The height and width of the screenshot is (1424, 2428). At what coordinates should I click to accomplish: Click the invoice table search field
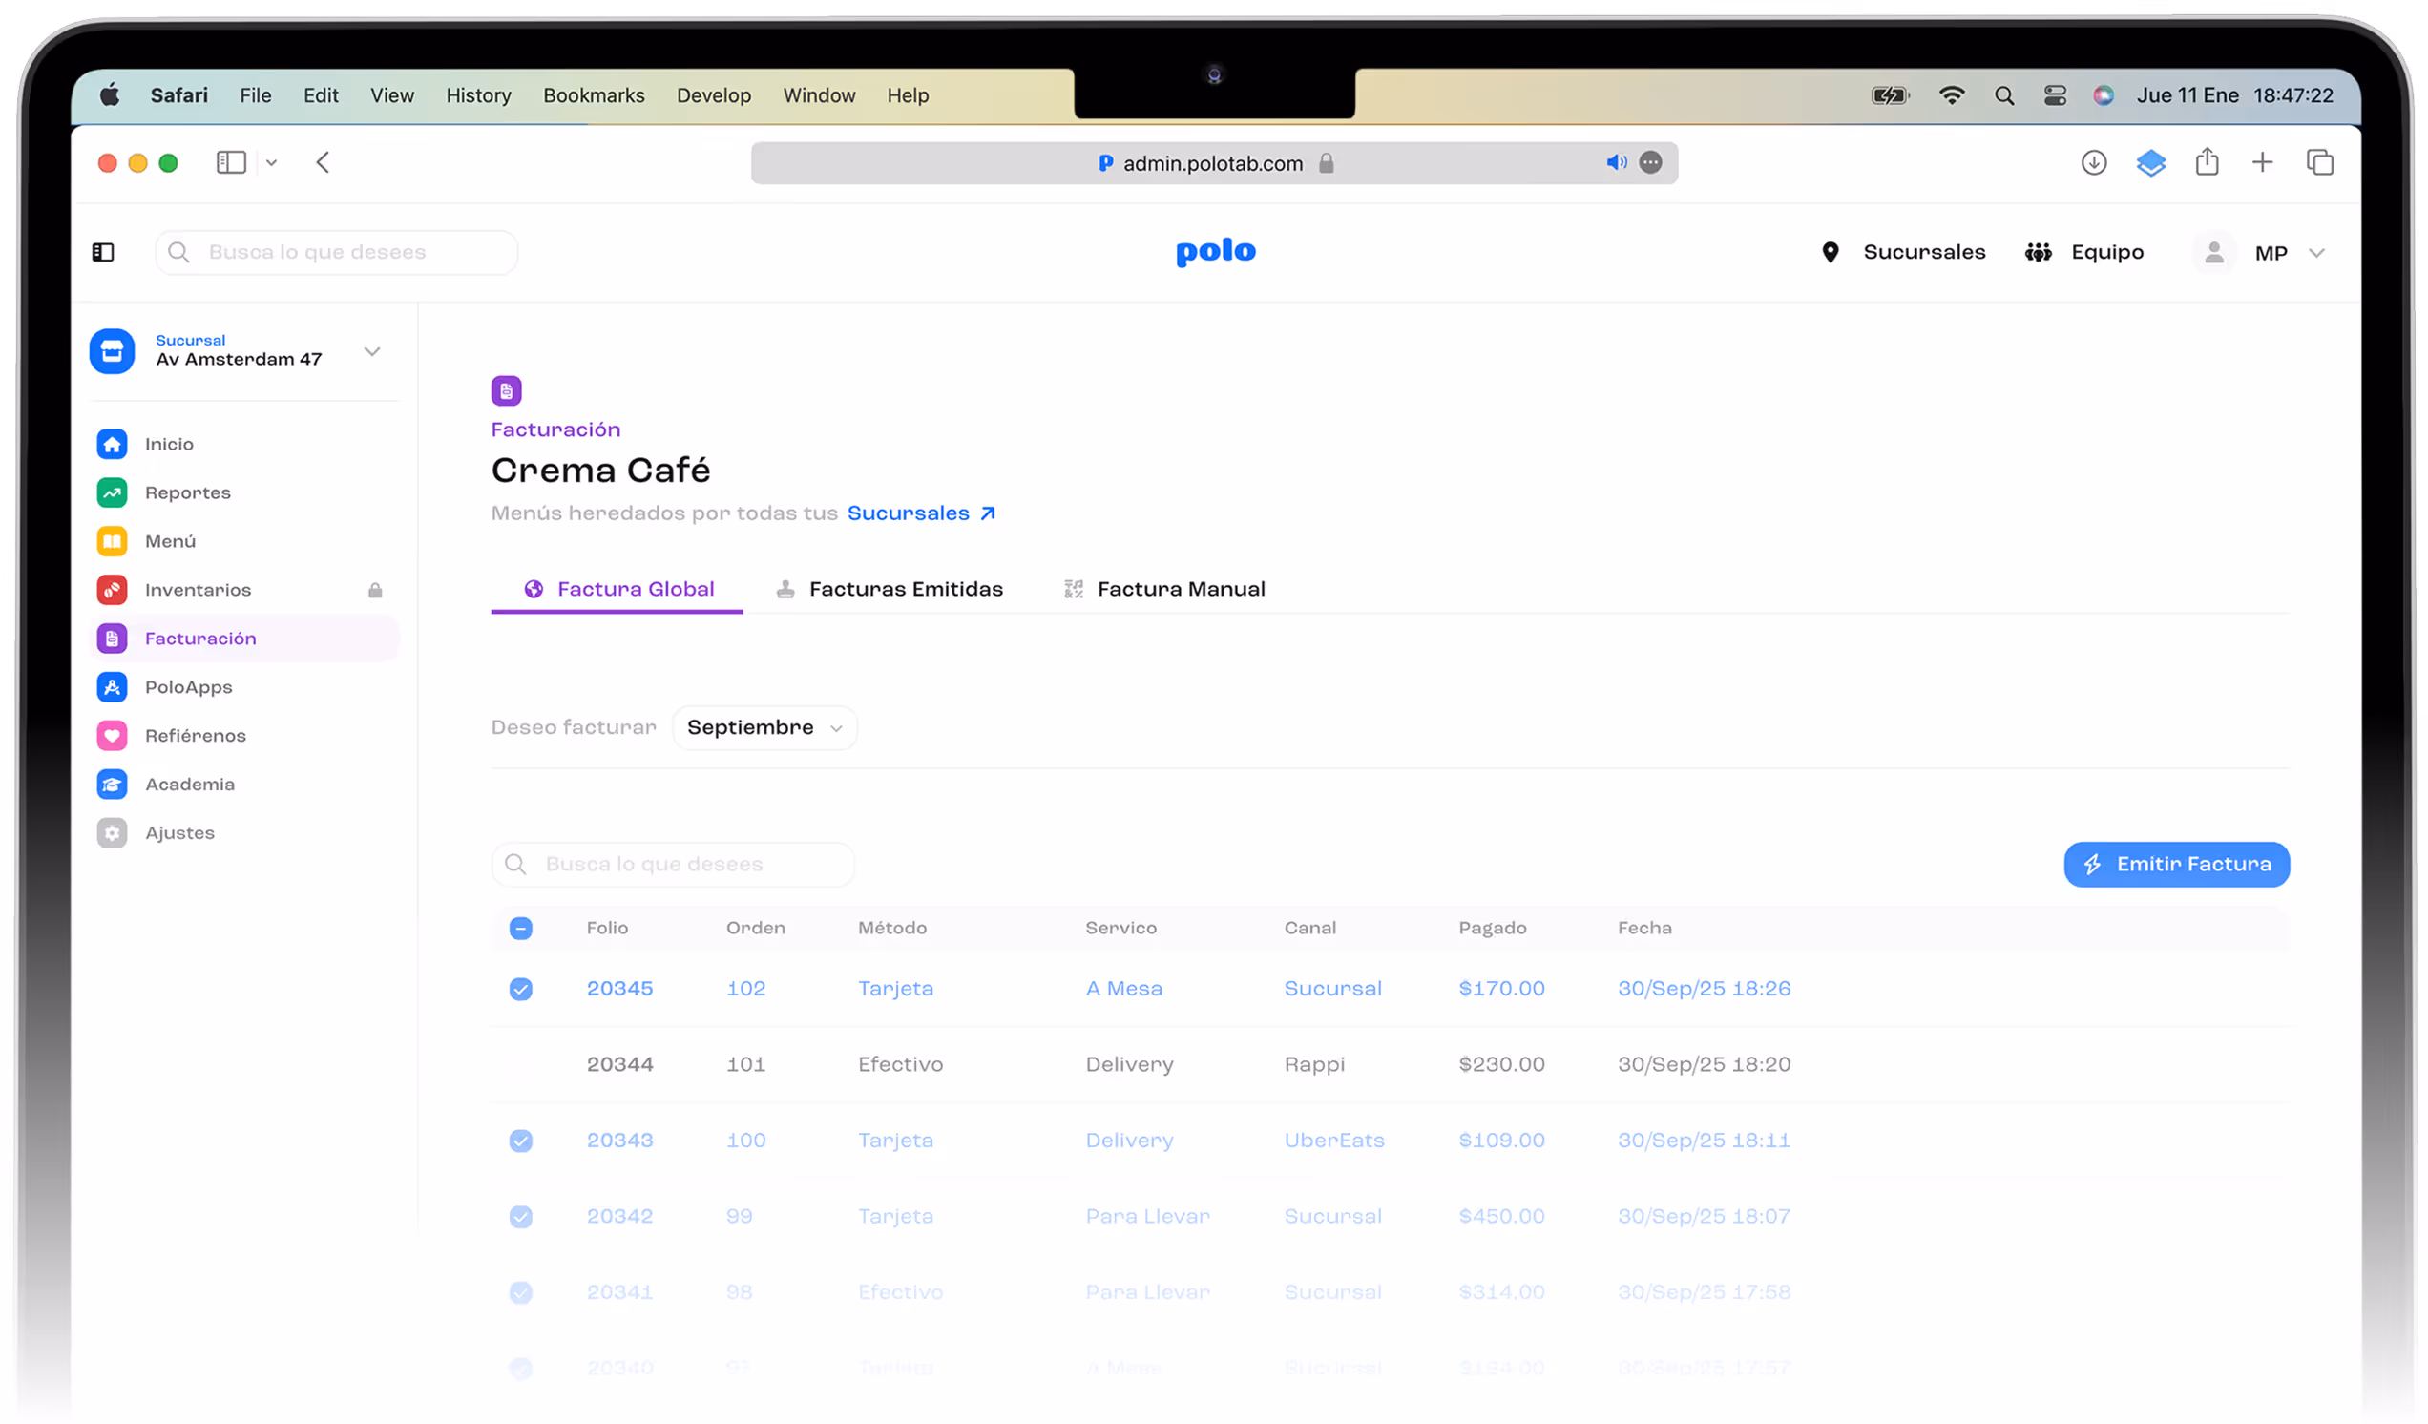[675, 864]
